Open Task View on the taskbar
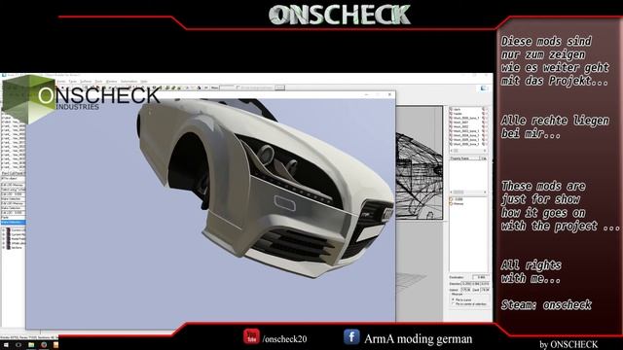The image size is (623, 350). pos(18,345)
